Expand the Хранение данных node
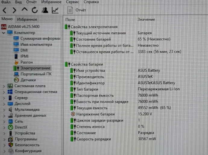208x155 pixels. click(x=4, y=116)
